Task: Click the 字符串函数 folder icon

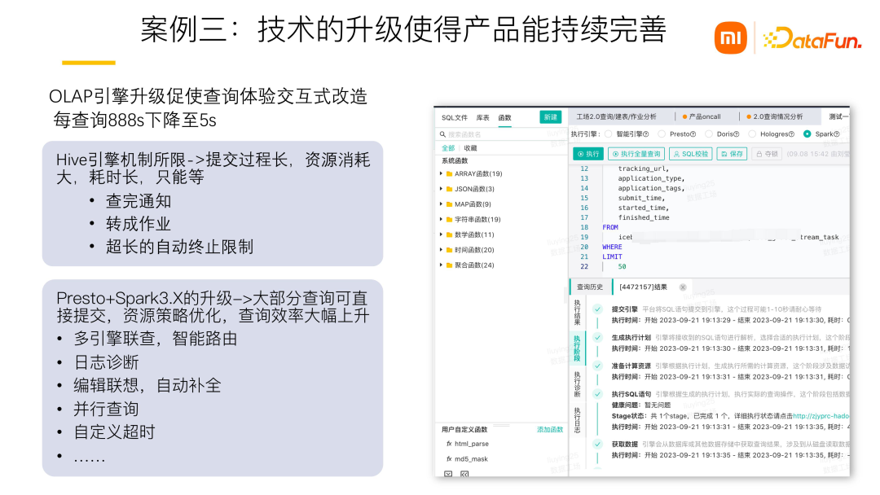Action: 450,219
